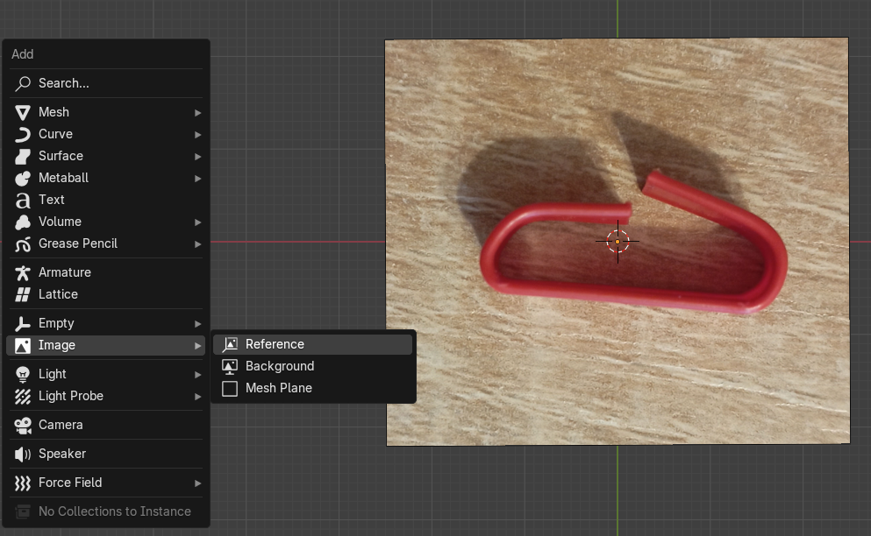The width and height of the screenshot is (871, 536).
Task: Select Background image option
Action: [x=279, y=366]
